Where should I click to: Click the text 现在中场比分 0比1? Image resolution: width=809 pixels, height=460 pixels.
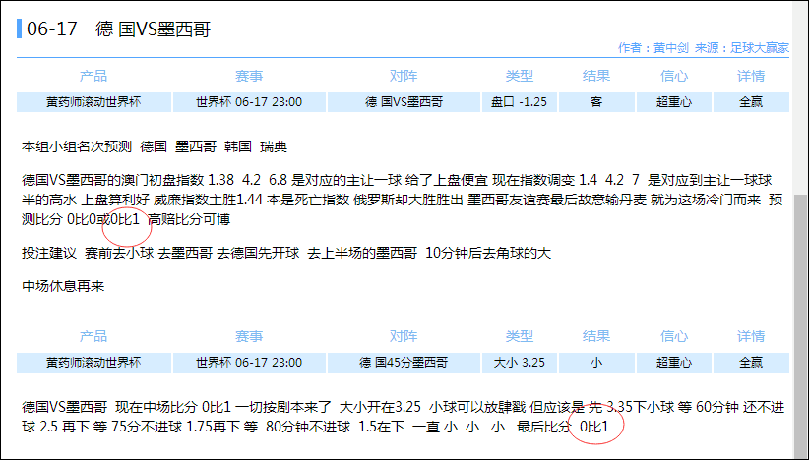(173, 408)
